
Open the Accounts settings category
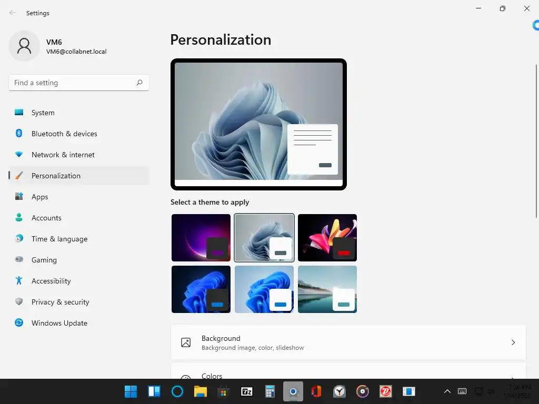pos(79,218)
